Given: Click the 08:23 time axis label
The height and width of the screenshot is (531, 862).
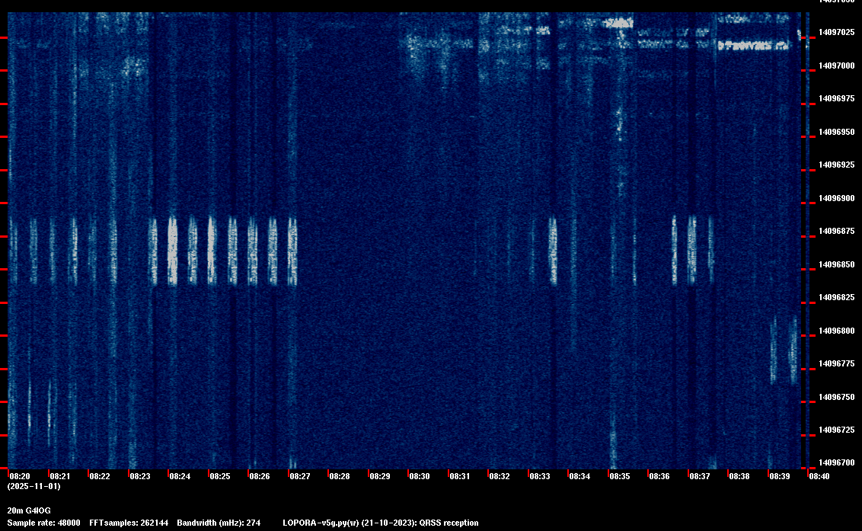Looking at the screenshot, I should click(139, 476).
